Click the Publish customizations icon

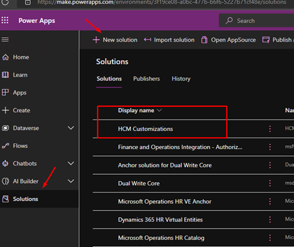tap(266, 40)
